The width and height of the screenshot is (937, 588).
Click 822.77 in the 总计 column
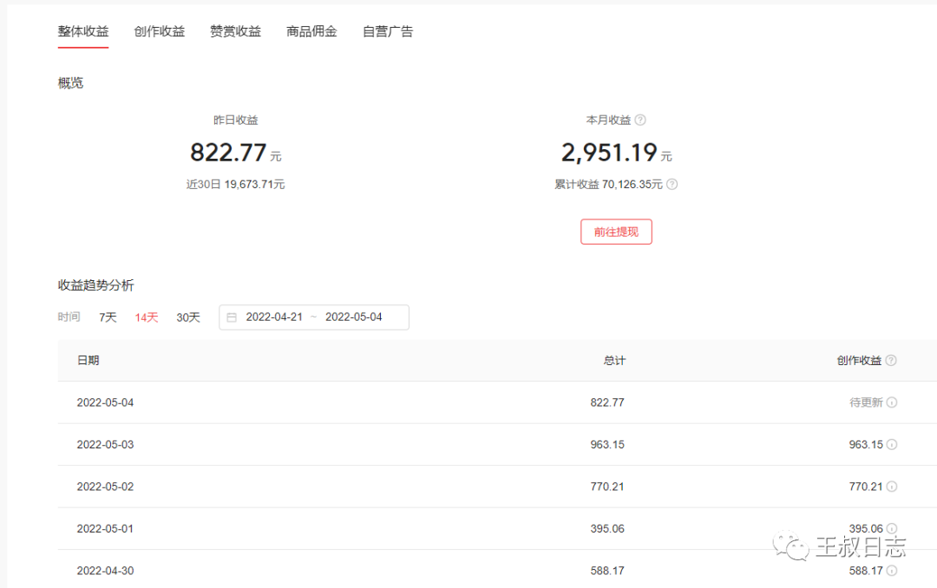pyautogui.click(x=607, y=402)
